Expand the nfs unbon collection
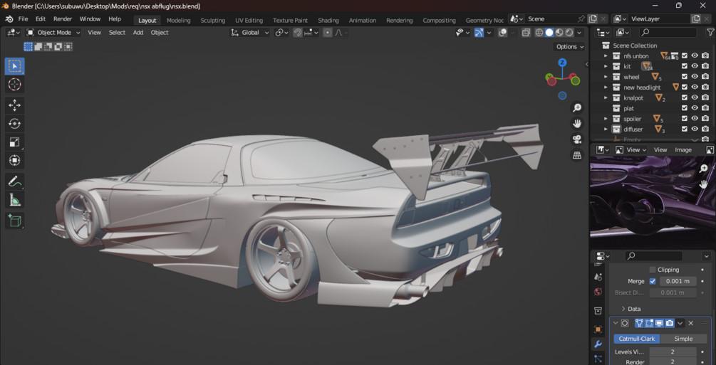Image resolution: width=716 pixels, height=365 pixels. [606, 55]
